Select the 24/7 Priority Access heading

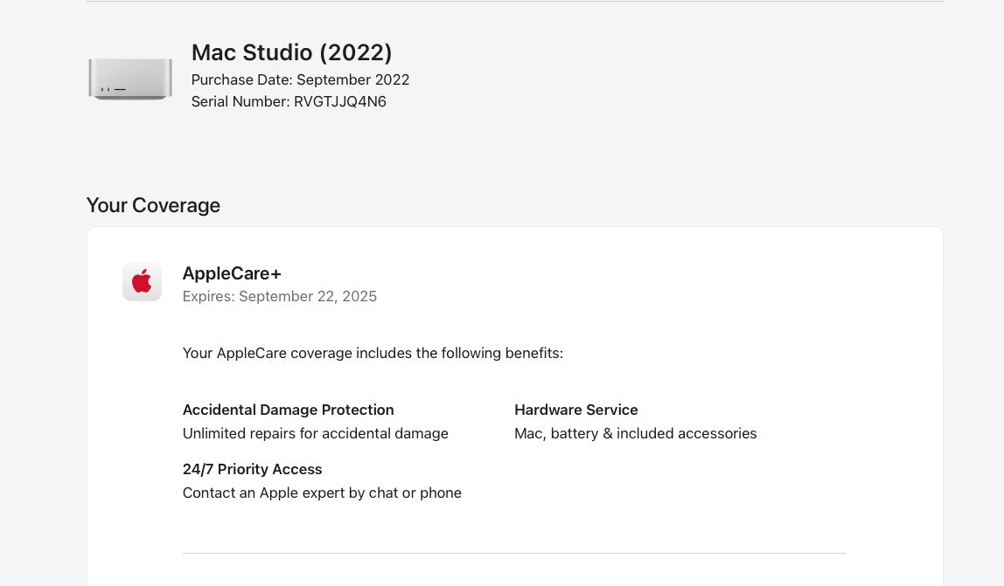252,469
